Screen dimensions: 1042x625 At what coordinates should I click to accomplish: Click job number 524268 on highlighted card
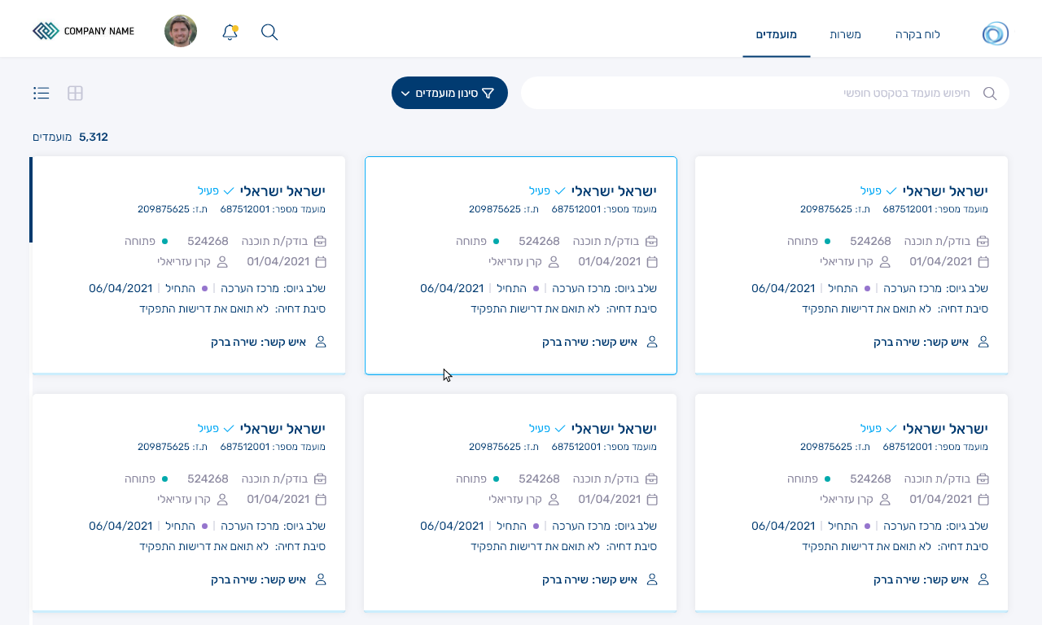(x=539, y=241)
